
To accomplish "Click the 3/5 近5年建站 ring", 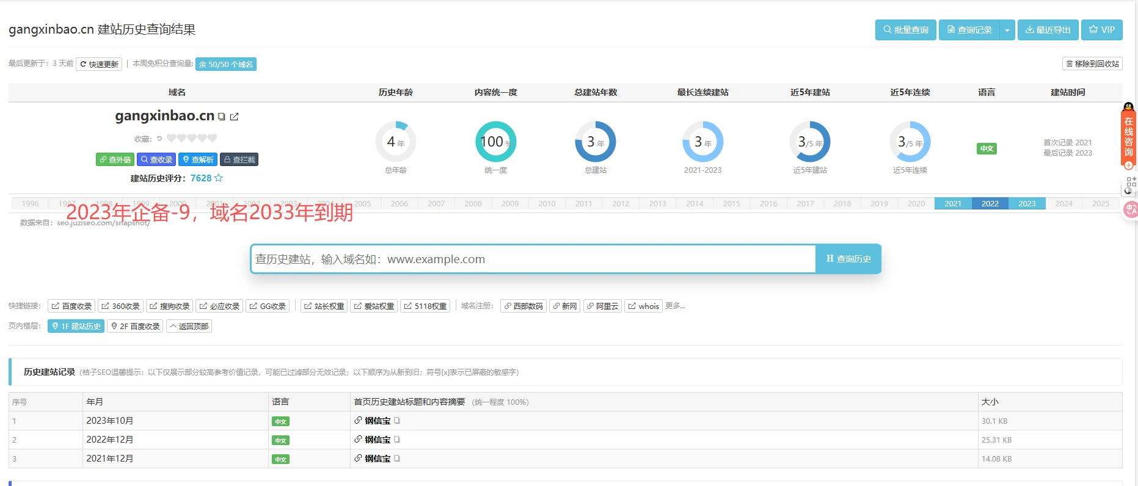I will 810,142.
